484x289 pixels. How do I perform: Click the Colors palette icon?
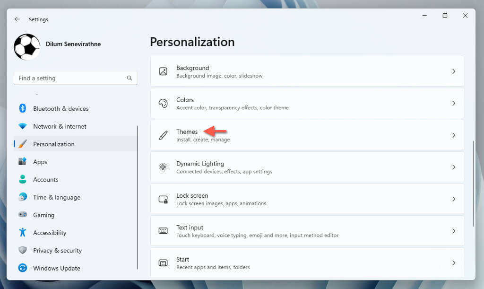coord(163,103)
